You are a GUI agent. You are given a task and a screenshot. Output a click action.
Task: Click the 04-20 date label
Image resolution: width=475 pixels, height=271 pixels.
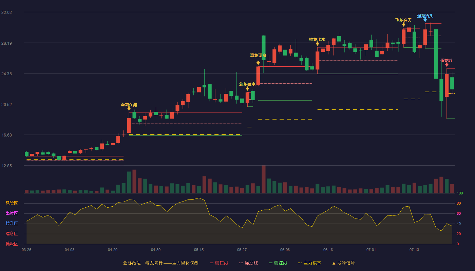pos(113,250)
